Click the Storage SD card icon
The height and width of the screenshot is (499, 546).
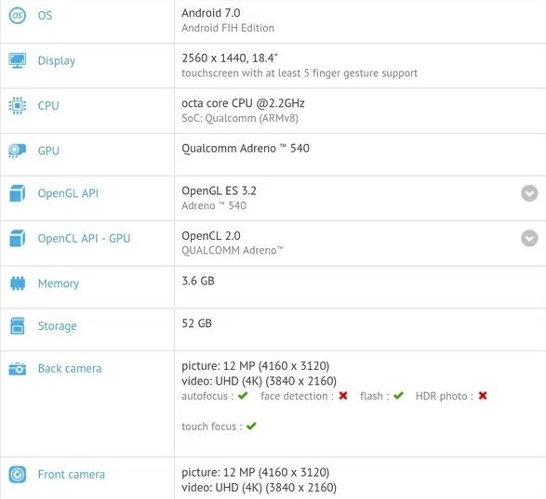pos(18,326)
